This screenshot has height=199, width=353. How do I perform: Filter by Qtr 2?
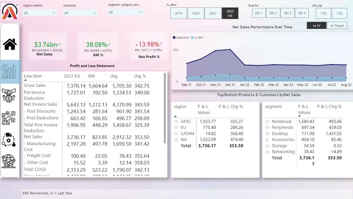coord(273,13)
